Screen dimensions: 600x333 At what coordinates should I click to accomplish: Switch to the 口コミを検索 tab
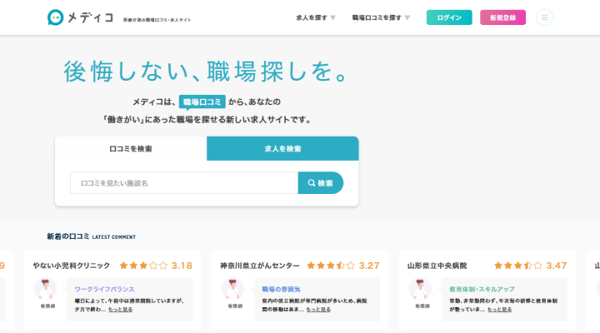[131, 148]
